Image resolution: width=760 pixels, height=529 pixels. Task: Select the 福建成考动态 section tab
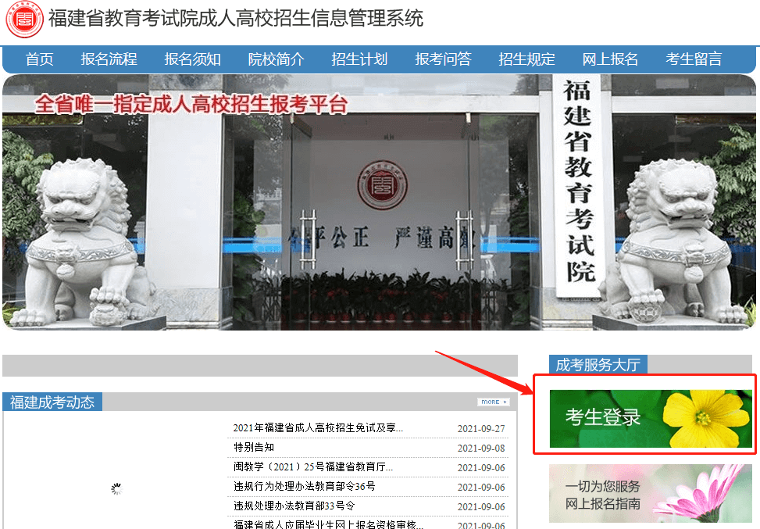(52, 402)
